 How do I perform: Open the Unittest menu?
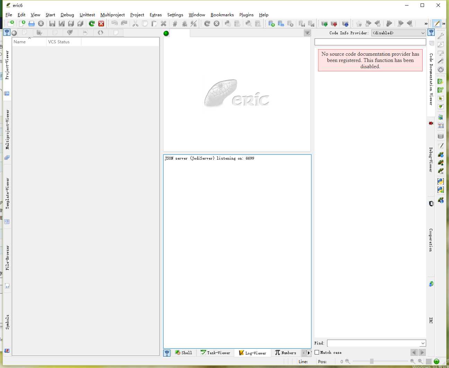coord(87,15)
